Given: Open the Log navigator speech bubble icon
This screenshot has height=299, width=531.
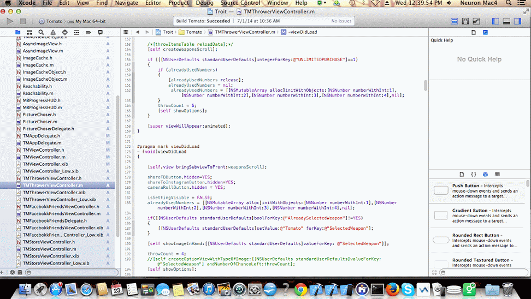Looking at the screenshot, I should tap(100, 33).
